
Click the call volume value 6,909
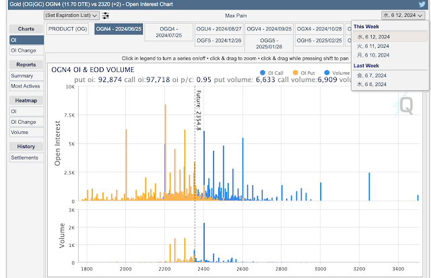point(327,79)
